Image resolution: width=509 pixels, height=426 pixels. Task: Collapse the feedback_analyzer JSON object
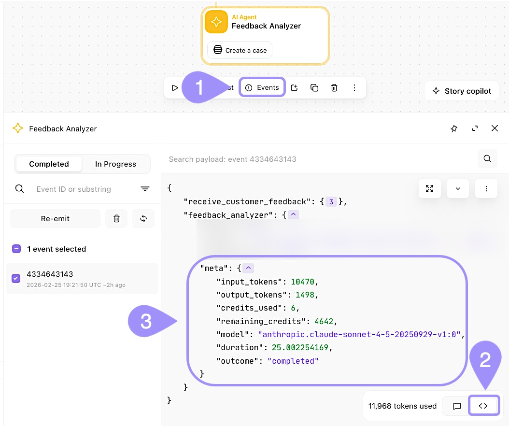[294, 215]
